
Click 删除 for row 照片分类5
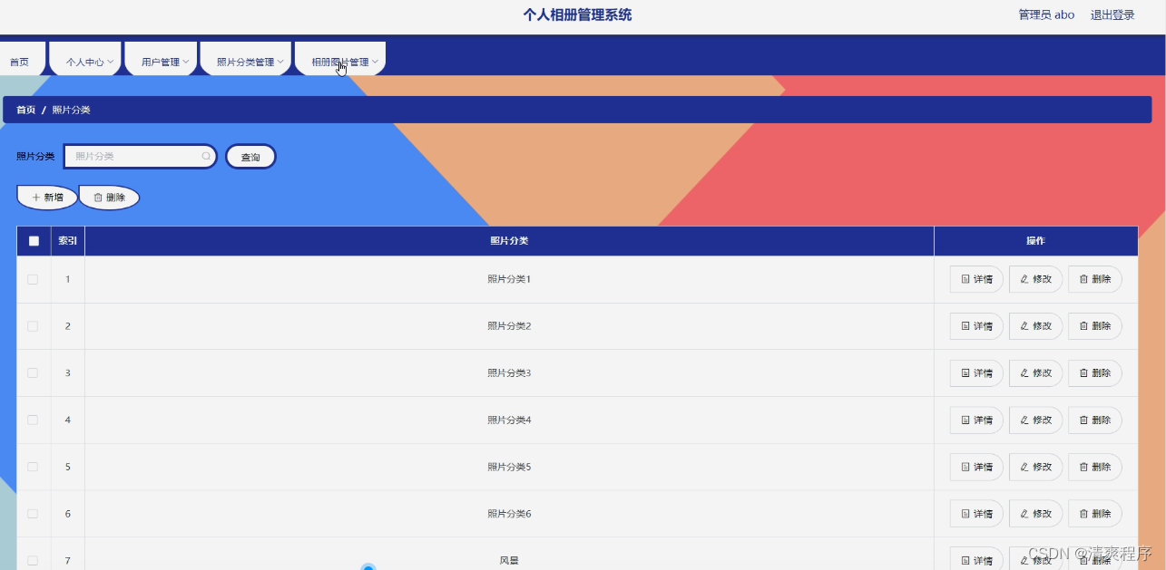tap(1094, 467)
